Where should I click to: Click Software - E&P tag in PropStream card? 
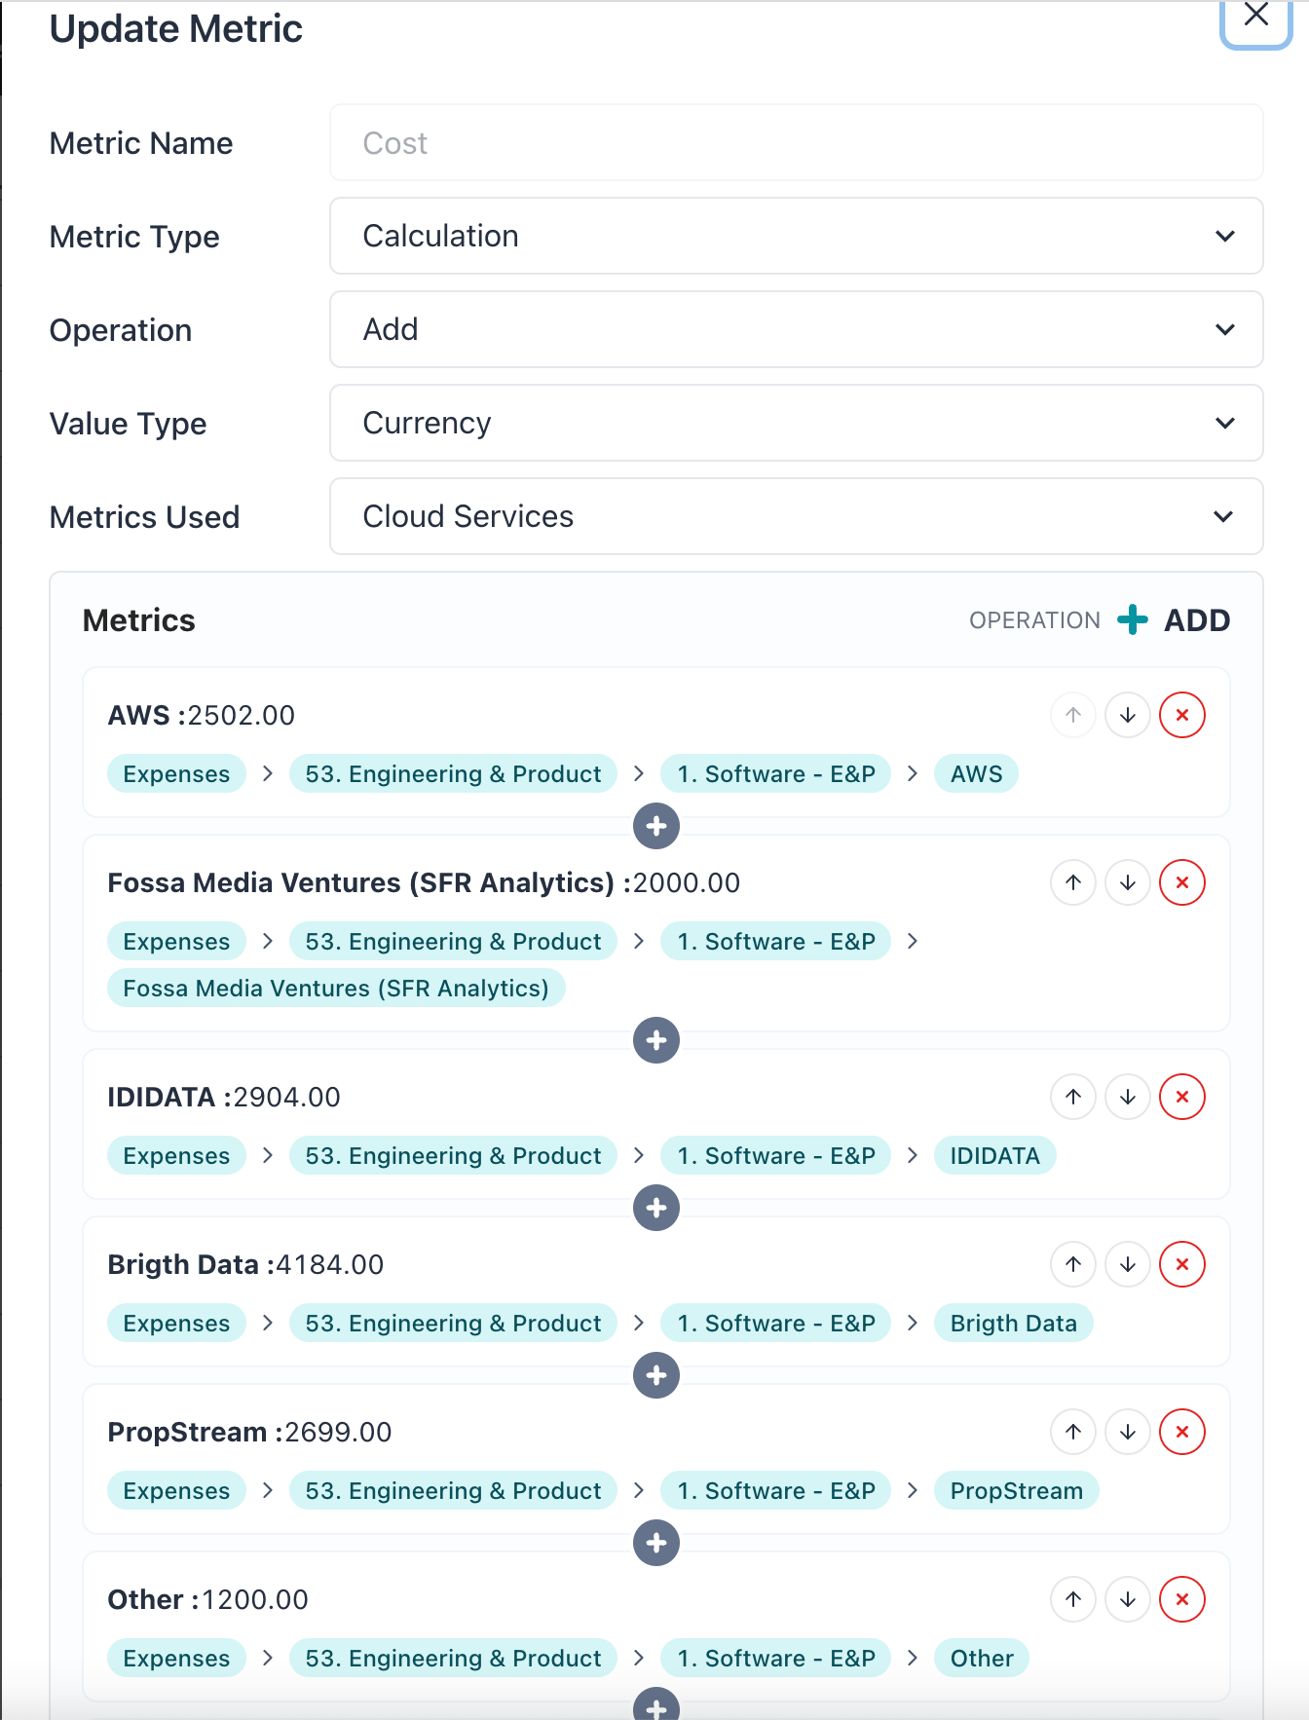pyautogui.click(x=776, y=1490)
